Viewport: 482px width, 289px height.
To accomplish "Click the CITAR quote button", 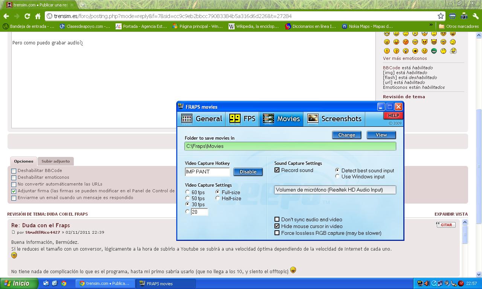I will click(x=446, y=225).
